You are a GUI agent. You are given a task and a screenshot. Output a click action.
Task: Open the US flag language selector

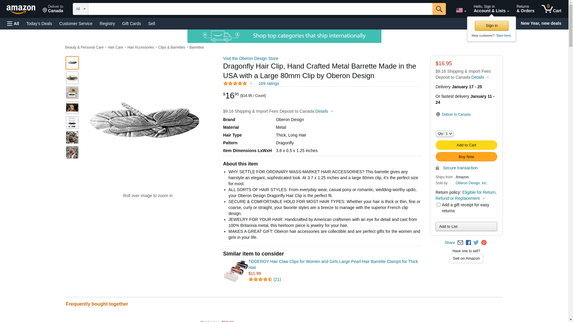[x=461, y=10]
